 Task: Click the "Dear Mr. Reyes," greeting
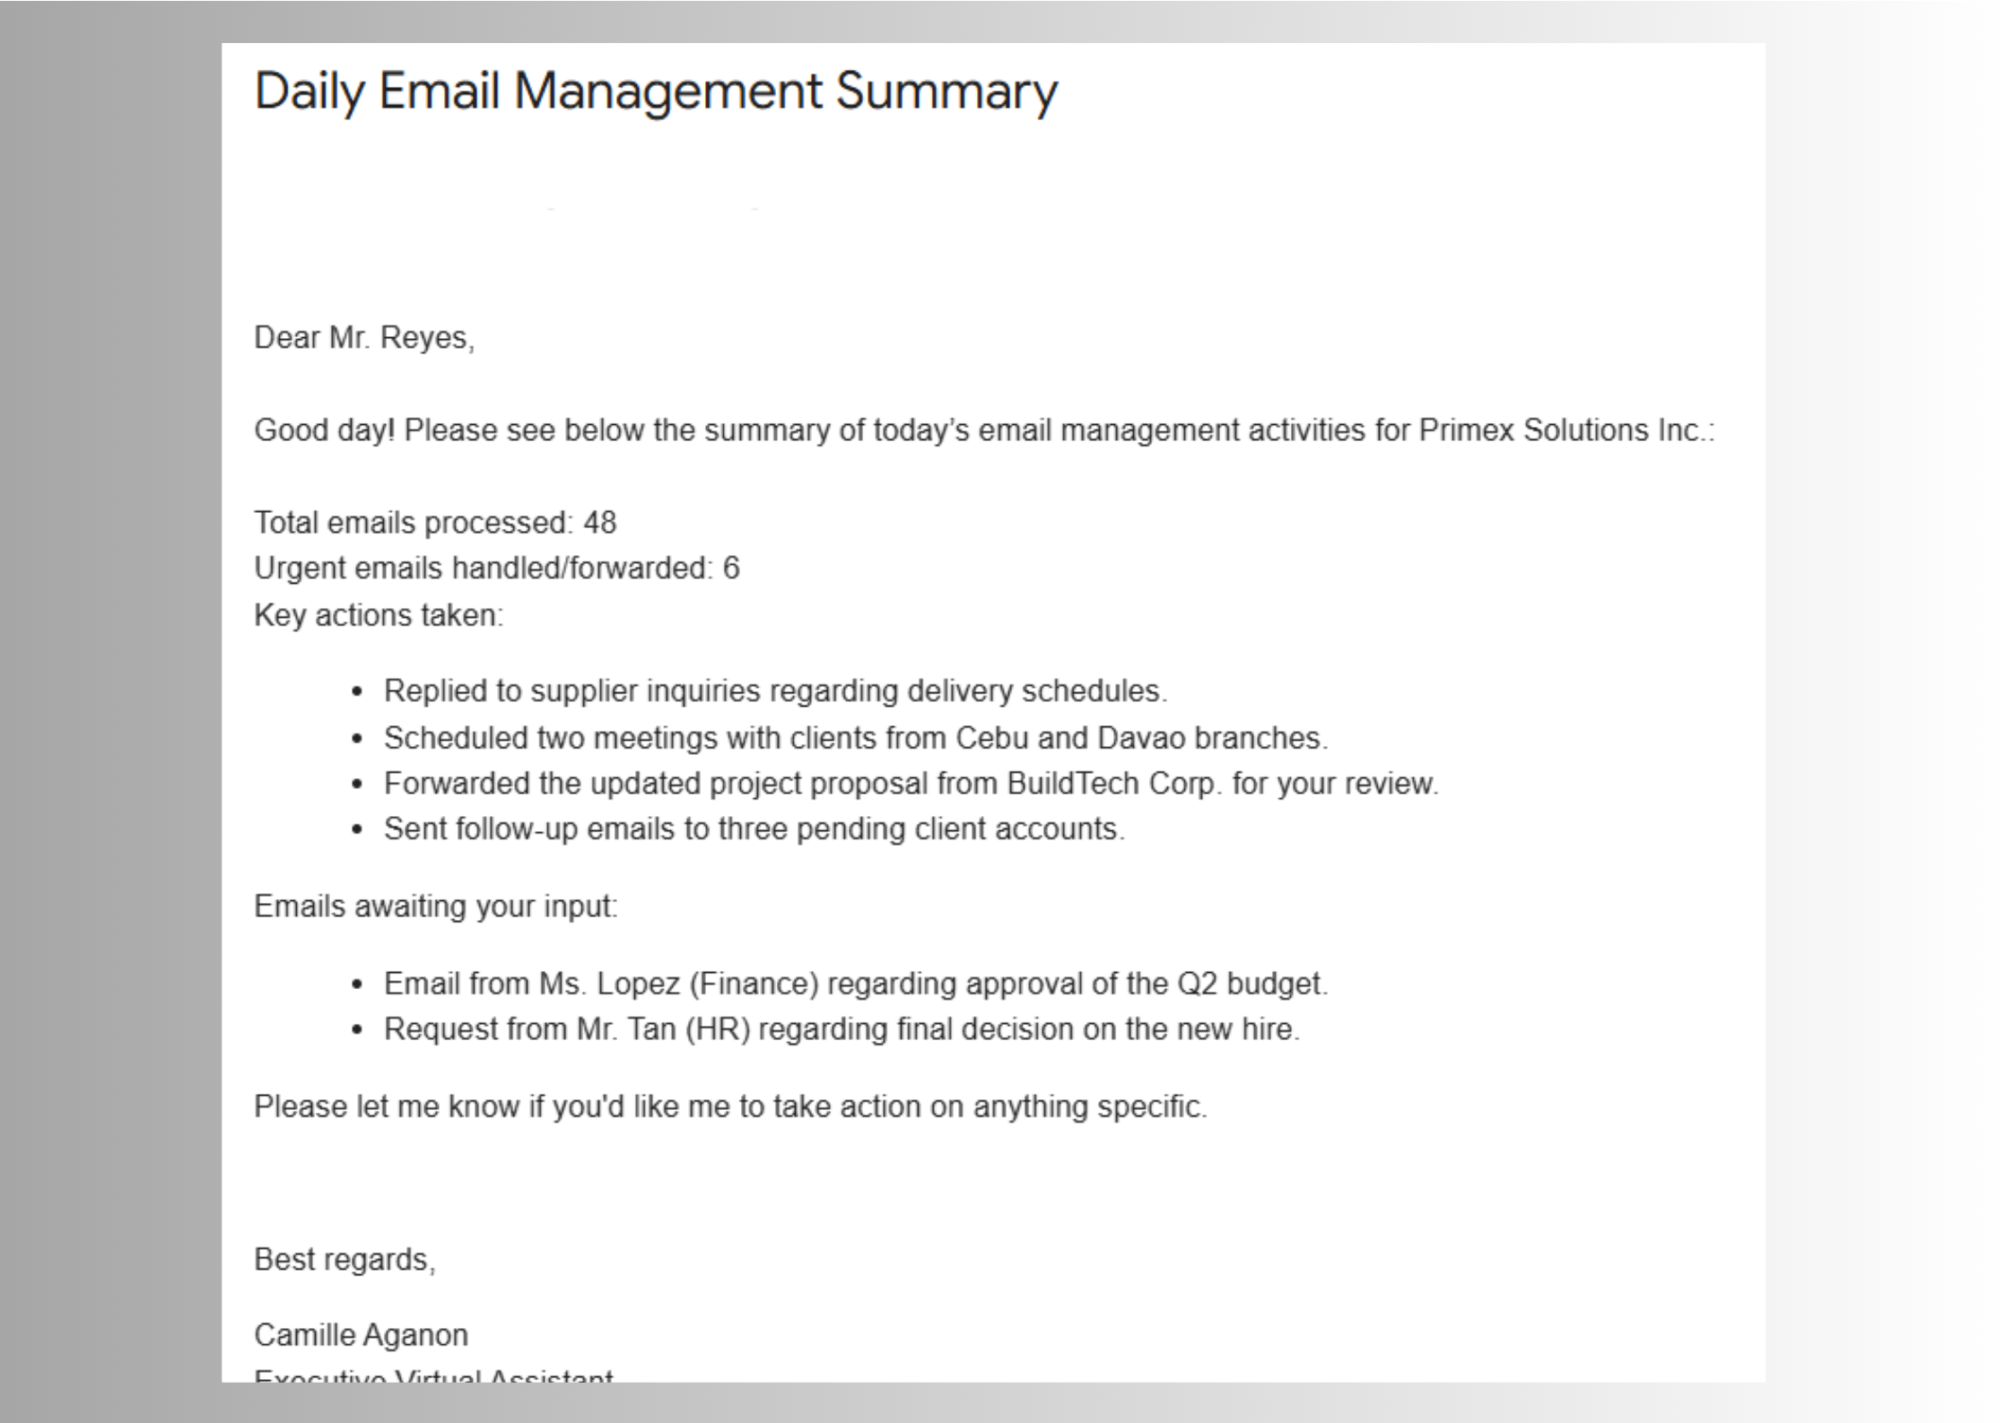(363, 338)
